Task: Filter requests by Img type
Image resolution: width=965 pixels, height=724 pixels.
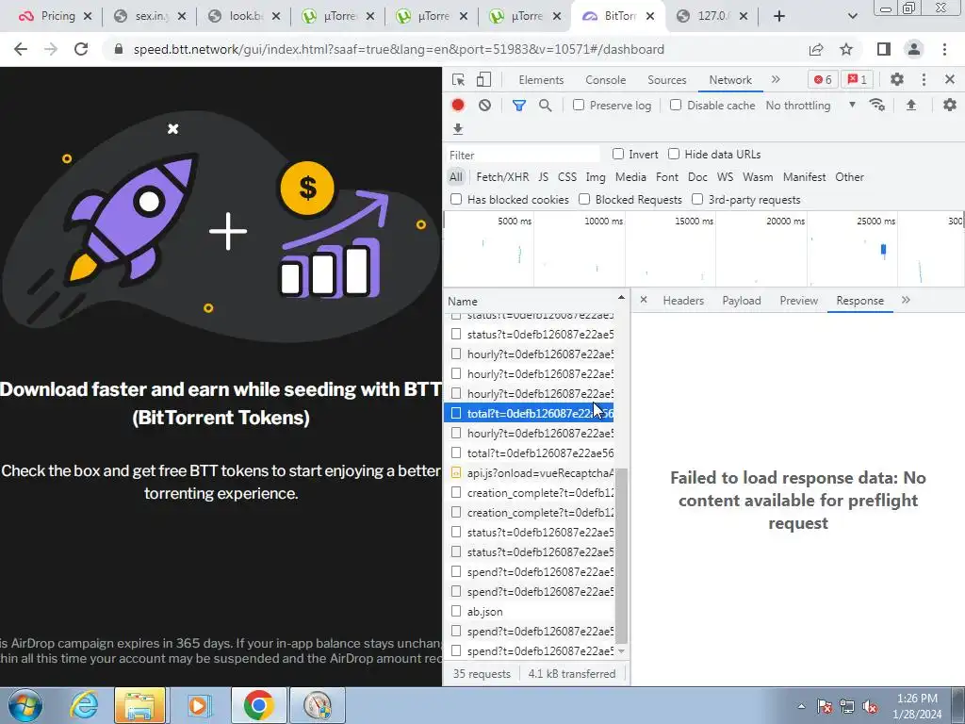Action: pyautogui.click(x=596, y=177)
